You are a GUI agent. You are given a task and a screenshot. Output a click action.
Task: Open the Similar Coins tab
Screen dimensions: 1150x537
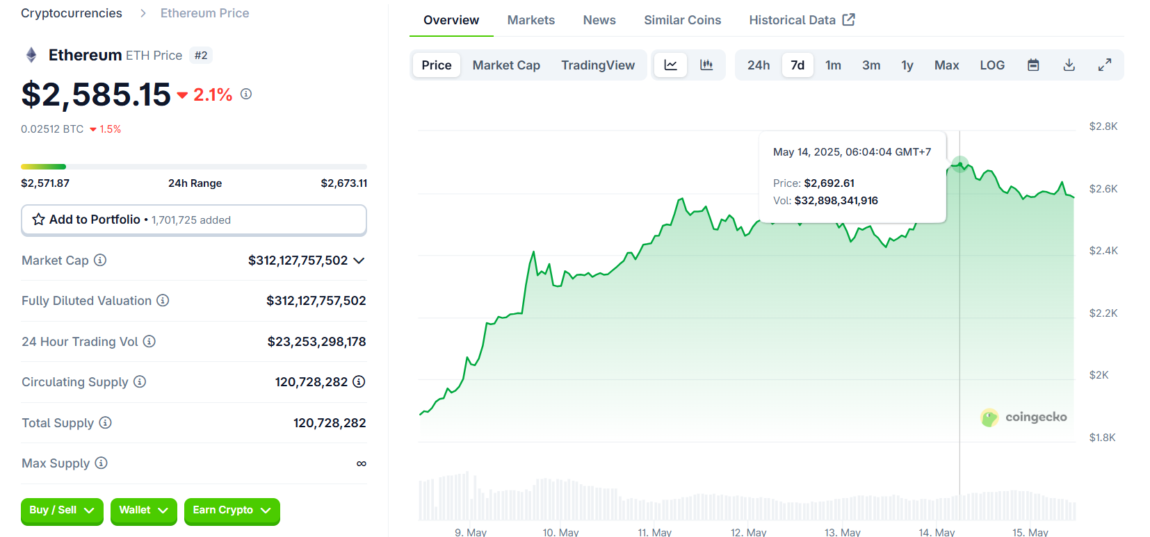(682, 20)
